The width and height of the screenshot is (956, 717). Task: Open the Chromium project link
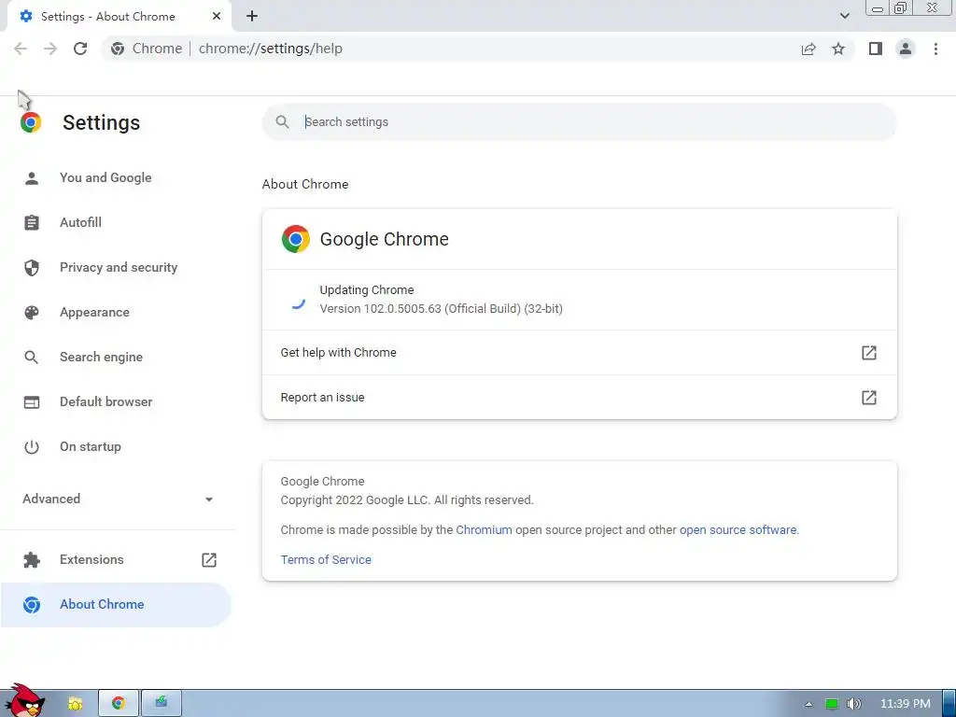click(485, 530)
